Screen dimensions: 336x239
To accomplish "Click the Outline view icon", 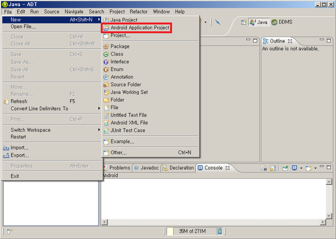I will point(265,41).
